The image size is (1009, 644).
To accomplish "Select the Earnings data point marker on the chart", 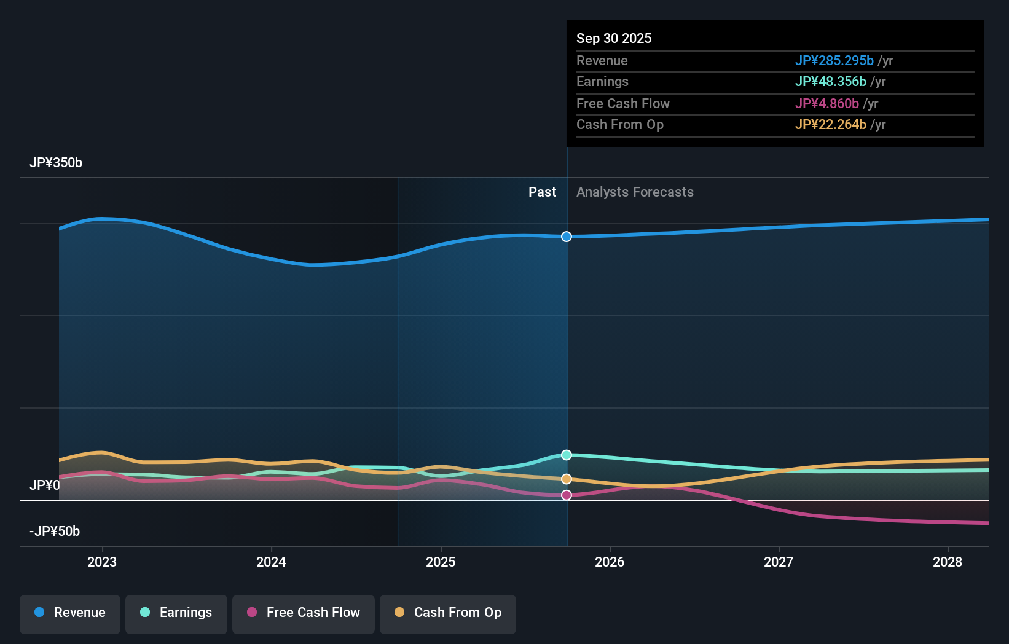I will (566, 455).
